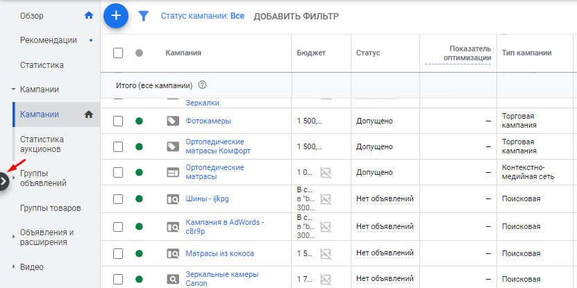Expand the collapsed side panel arrow
577x288 pixels.
coord(4,181)
